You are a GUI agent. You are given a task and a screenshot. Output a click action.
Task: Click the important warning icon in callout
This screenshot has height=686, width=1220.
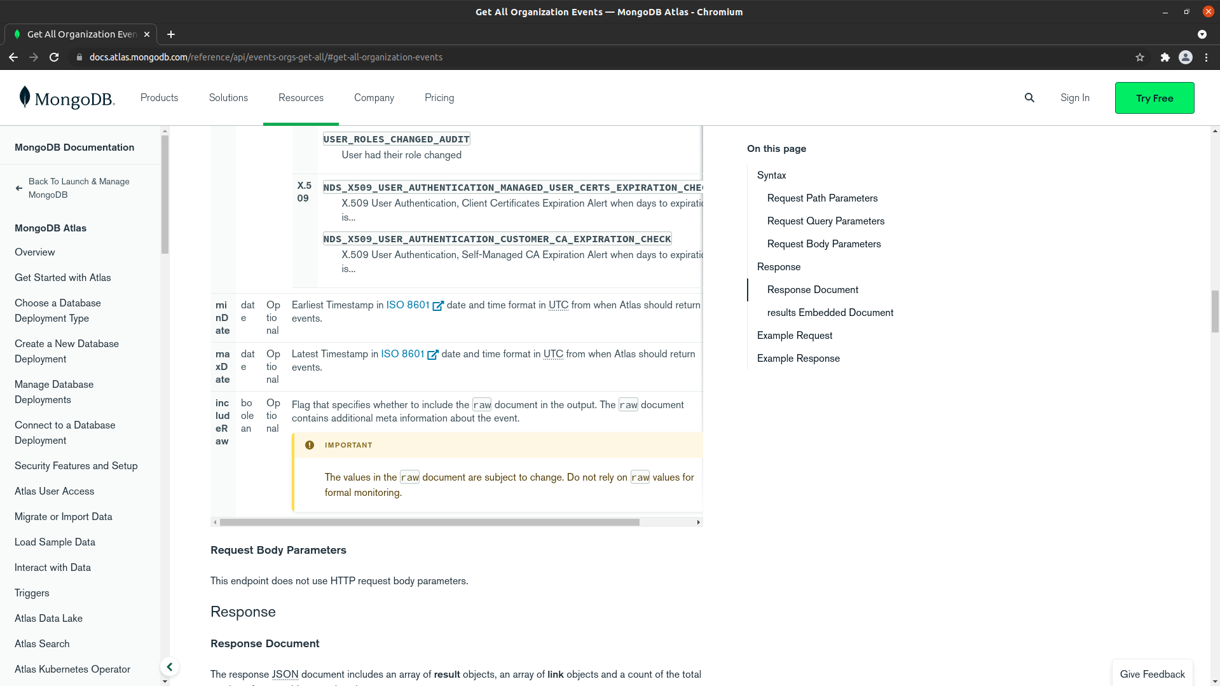[310, 445]
